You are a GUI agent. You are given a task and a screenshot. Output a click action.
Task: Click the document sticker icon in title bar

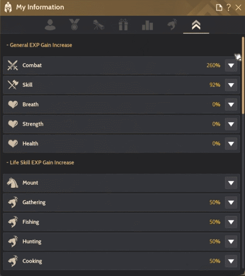(x=219, y=8)
